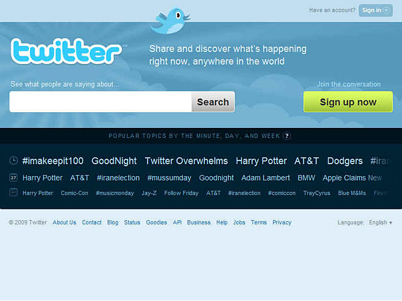Screen dimensions: 402x301
Task: Click the clock icon for minute trends
Action: point(14,161)
